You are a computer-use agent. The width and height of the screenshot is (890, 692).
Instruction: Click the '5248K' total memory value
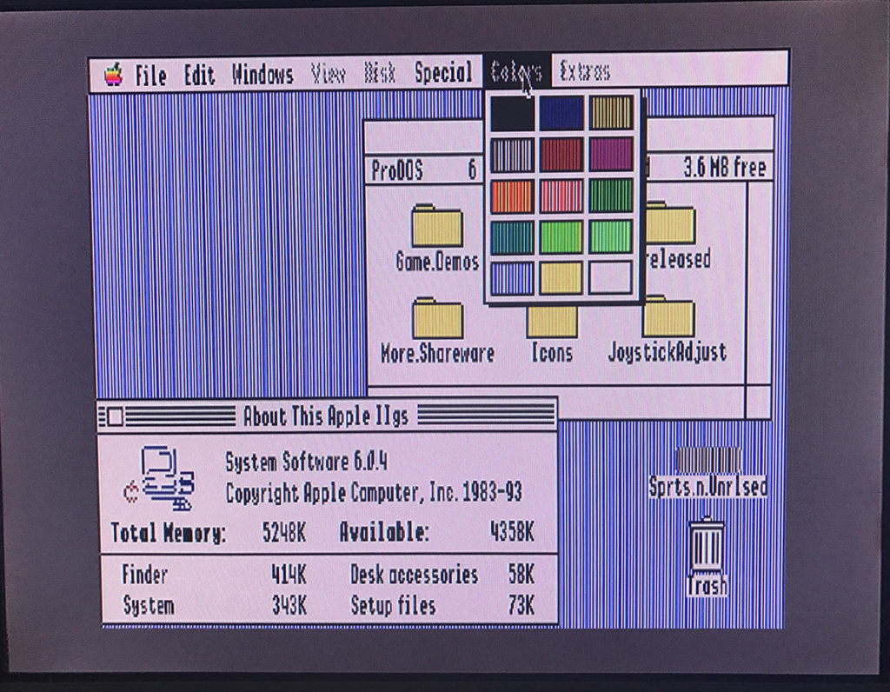point(284,533)
